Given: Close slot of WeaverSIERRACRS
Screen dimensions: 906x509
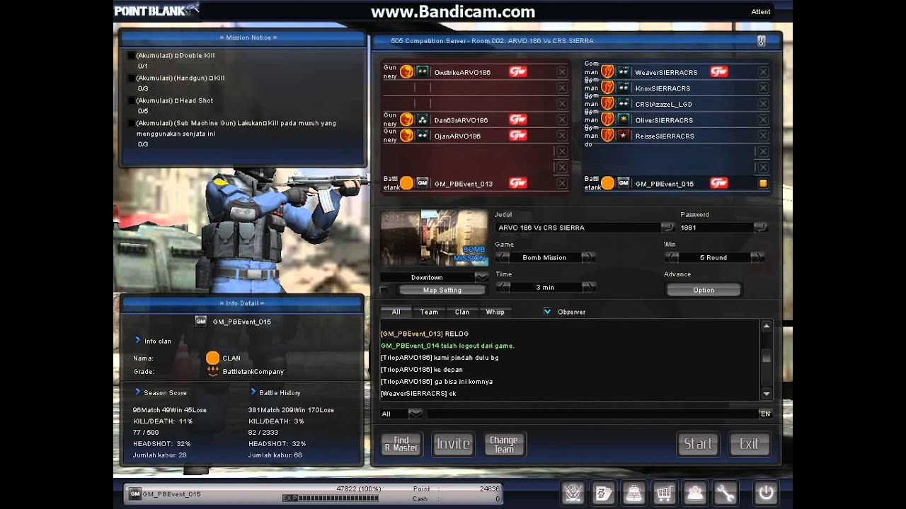Looking at the screenshot, I should [x=763, y=72].
